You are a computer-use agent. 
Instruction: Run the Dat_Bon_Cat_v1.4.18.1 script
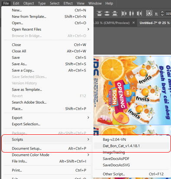132,146
